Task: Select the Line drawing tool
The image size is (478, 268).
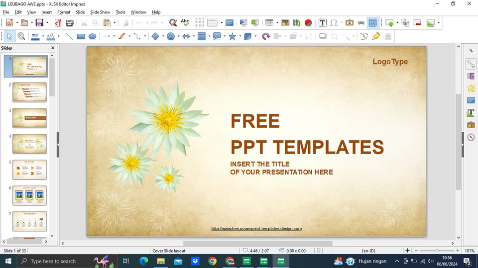Action: click(69, 37)
